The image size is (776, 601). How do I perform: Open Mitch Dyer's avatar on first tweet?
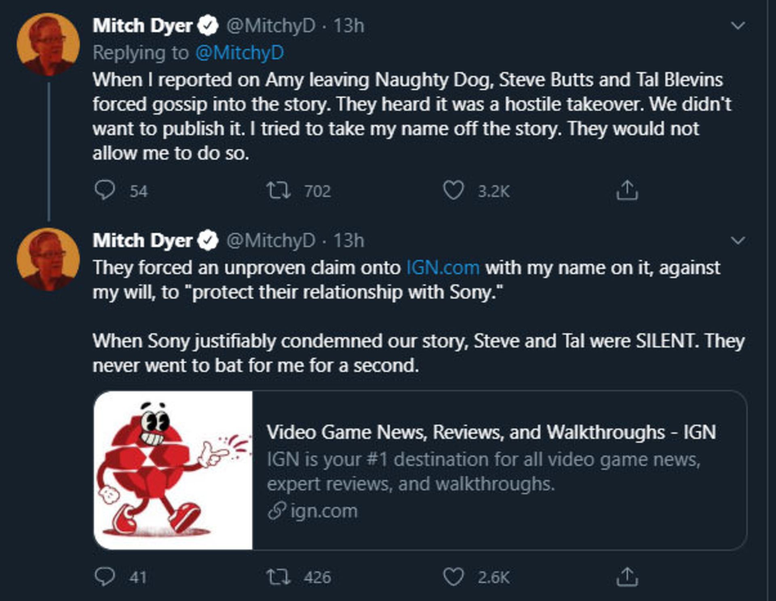pos(48,44)
